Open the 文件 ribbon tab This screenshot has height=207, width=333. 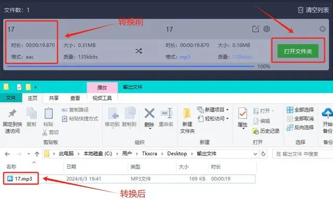click(11, 98)
